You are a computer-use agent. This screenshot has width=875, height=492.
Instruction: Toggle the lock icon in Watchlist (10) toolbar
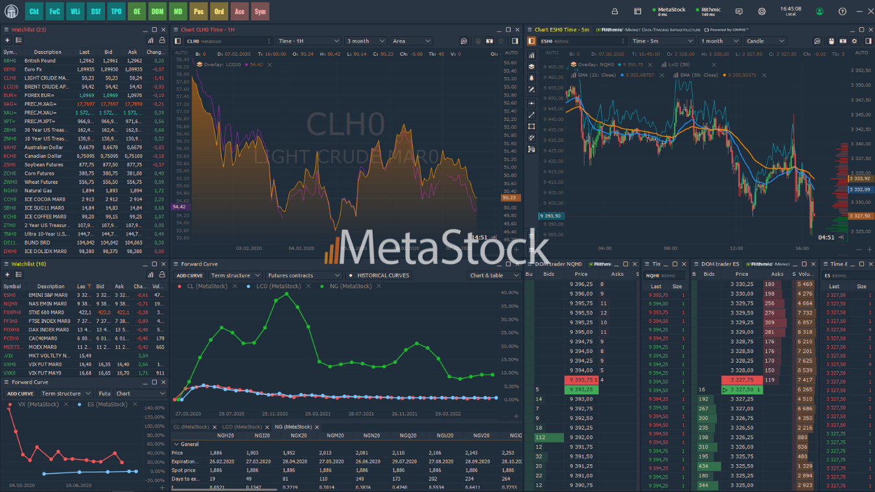tap(161, 274)
